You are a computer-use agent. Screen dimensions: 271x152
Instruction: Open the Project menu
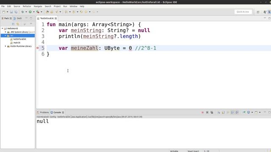pos(57,6)
